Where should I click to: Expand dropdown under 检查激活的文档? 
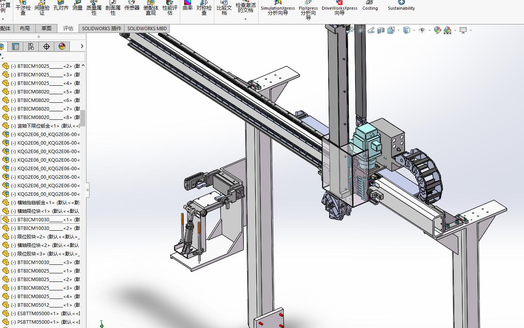point(246,19)
